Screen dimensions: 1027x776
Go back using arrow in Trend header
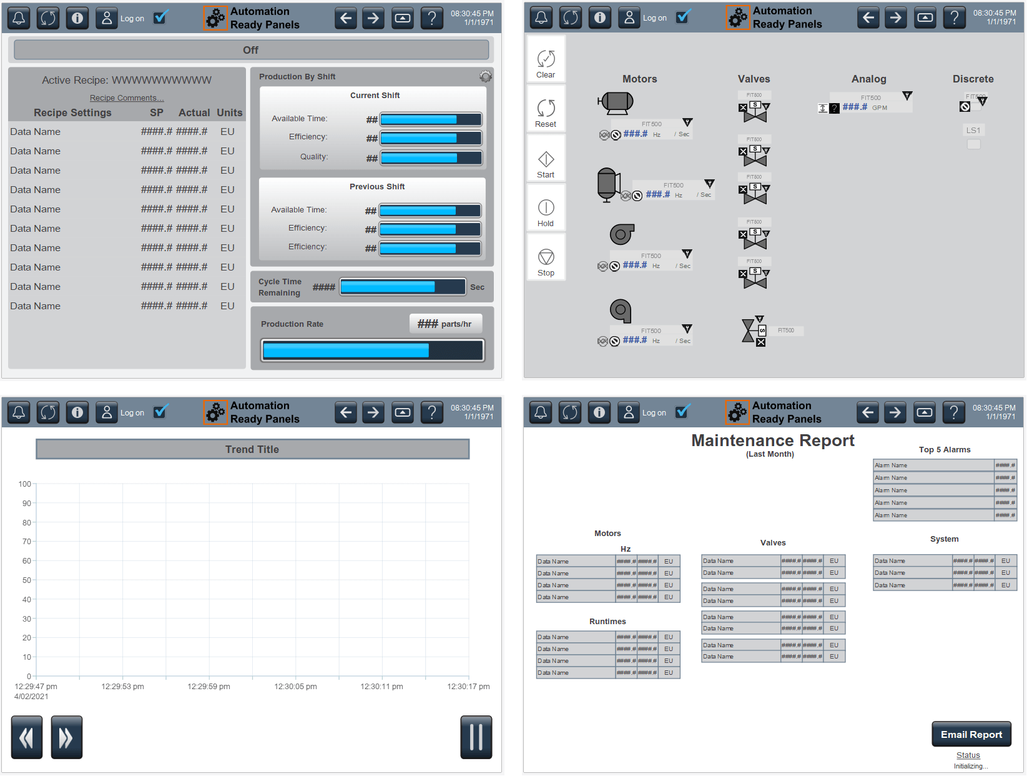tap(346, 412)
